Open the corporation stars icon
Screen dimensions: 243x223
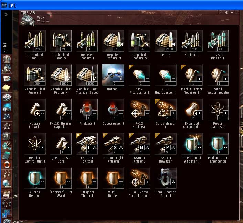coord(7,126)
